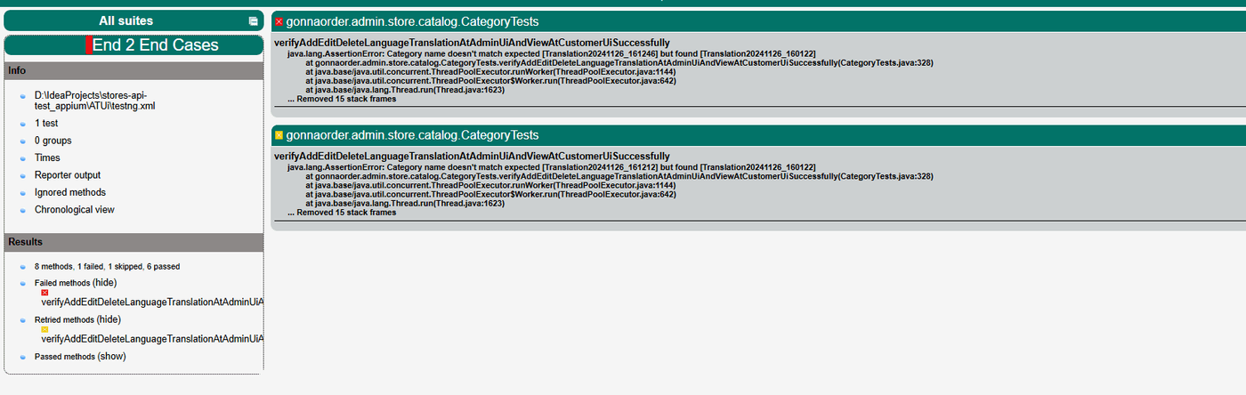Open the retried verifyAddEditDeleteLanguageTranslation method link

coord(152,339)
